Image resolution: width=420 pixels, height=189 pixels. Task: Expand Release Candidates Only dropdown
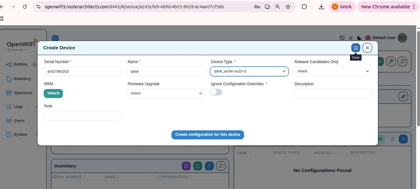333,71
